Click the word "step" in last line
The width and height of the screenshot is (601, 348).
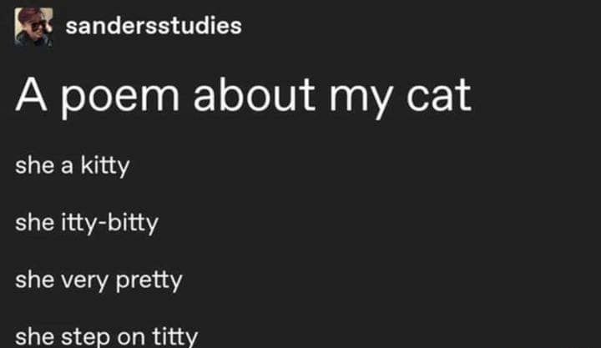click(85, 337)
